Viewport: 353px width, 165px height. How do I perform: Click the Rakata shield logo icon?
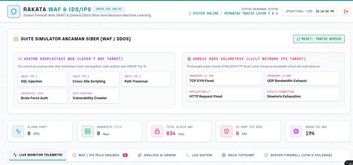(14, 11)
